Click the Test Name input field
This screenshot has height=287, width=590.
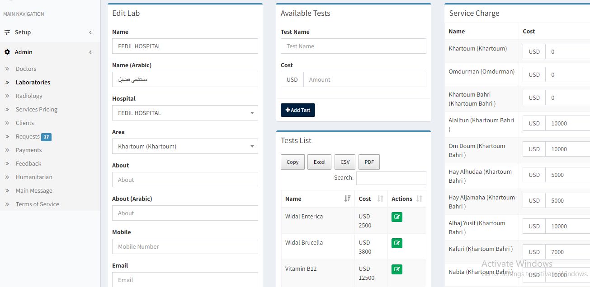click(x=353, y=46)
